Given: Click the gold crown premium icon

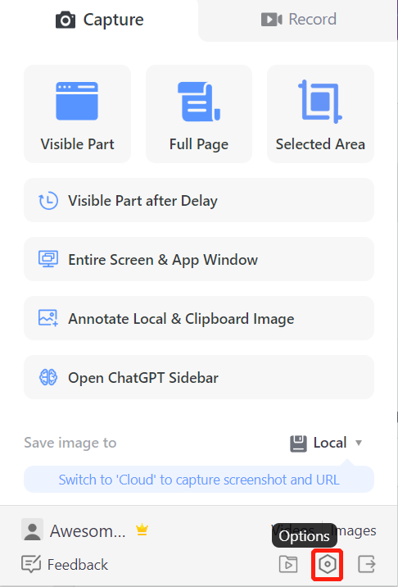Looking at the screenshot, I should pyautogui.click(x=142, y=530).
